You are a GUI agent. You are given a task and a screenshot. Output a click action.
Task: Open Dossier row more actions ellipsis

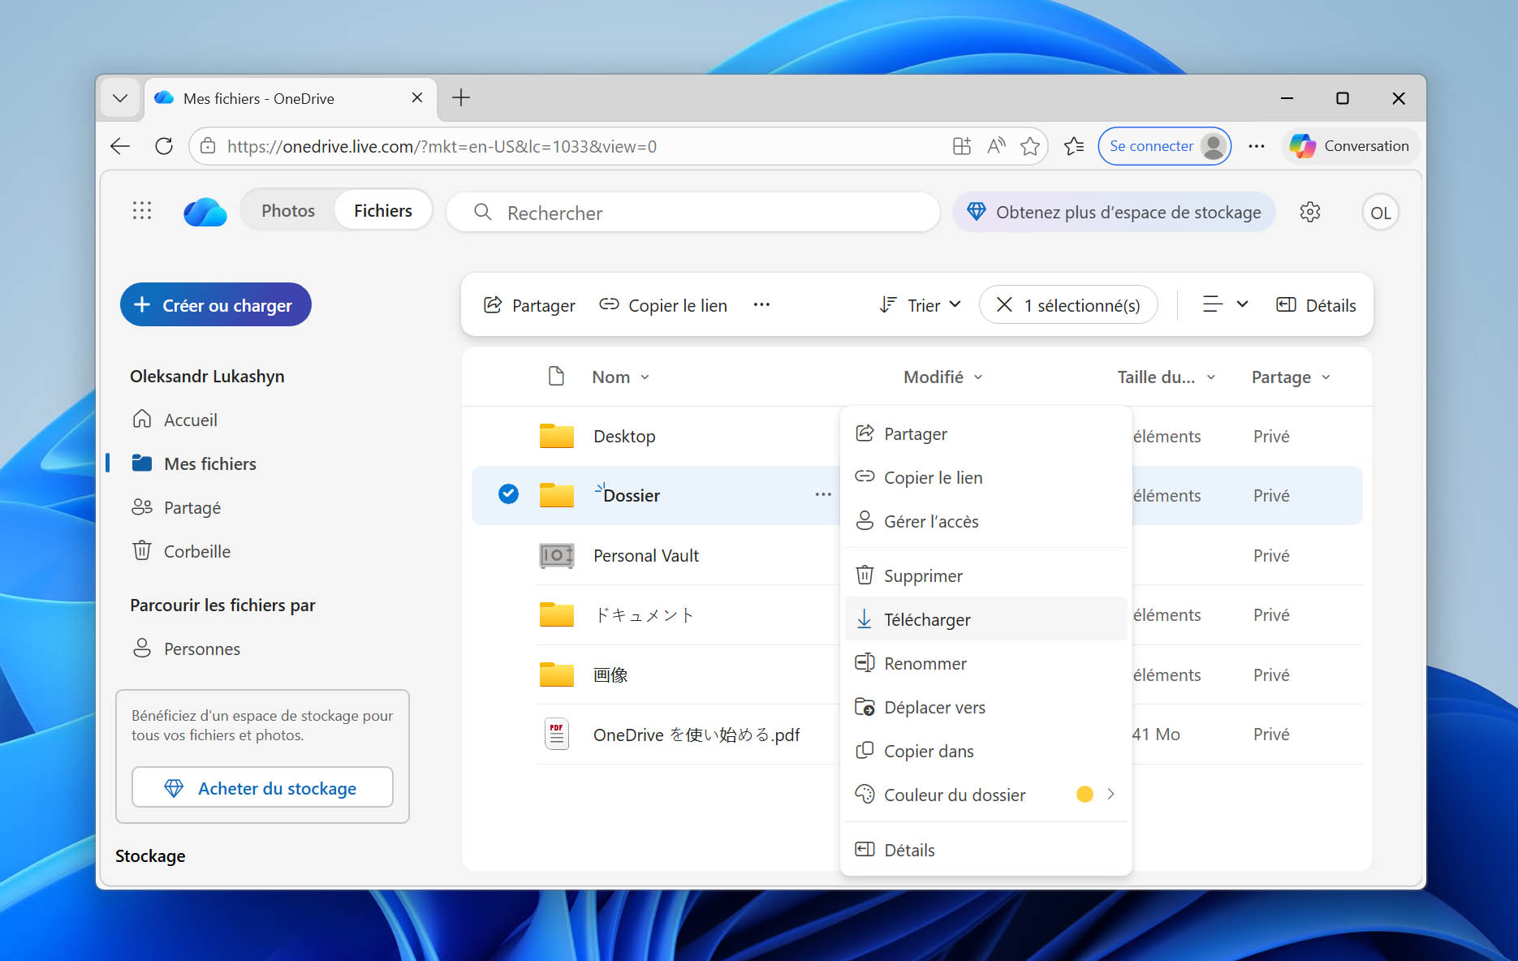tap(823, 494)
